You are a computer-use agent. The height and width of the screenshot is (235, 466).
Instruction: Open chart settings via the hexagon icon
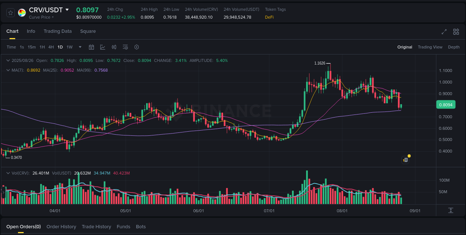pos(136,47)
